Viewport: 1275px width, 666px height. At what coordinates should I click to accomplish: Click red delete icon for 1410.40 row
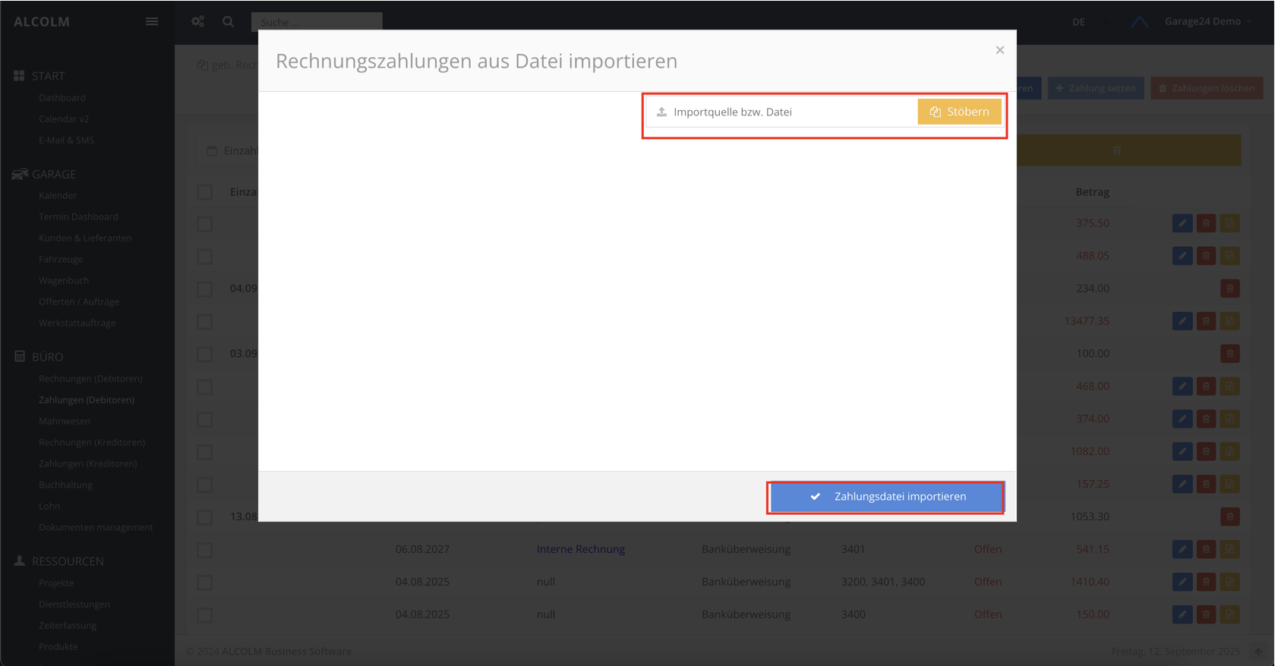pyautogui.click(x=1206, y=582)
